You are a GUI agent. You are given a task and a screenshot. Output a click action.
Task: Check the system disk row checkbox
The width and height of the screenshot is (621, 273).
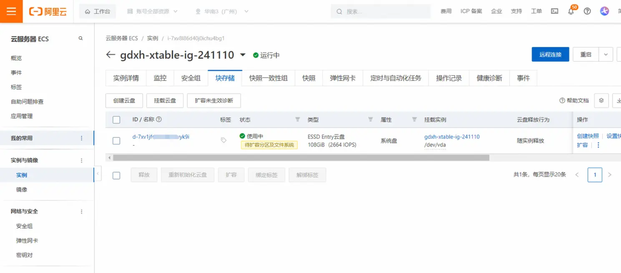coord(116,140)
